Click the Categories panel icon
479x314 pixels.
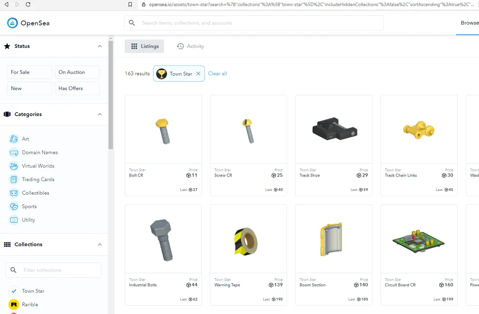tap(7, 114)
